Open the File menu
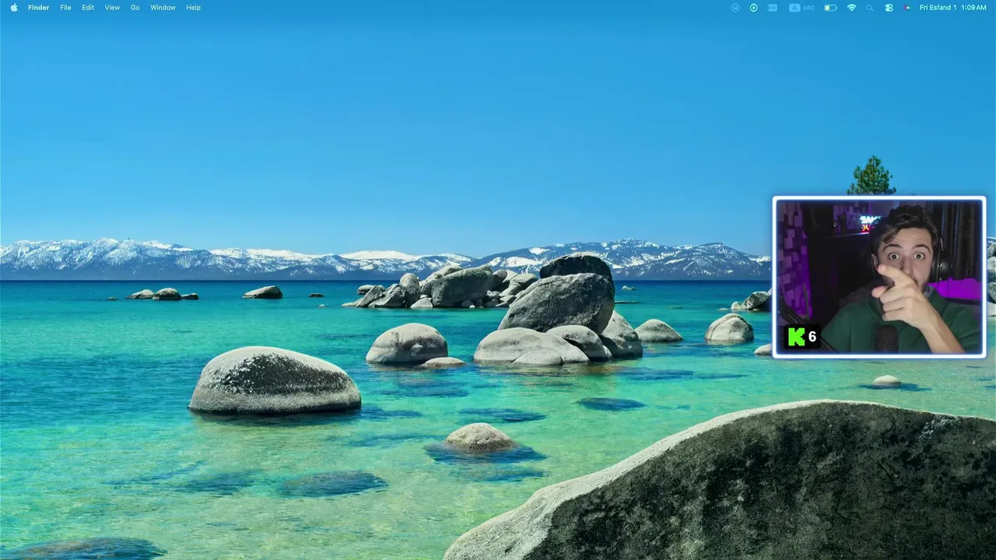Screen dimensions: 996x560 pyautogui.click(x=65, y=7)
